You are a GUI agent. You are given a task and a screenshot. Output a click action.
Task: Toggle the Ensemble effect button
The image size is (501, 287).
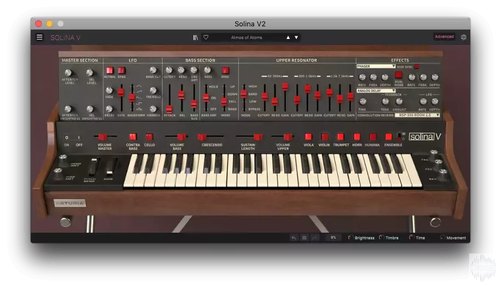click(x=388, y=137)
